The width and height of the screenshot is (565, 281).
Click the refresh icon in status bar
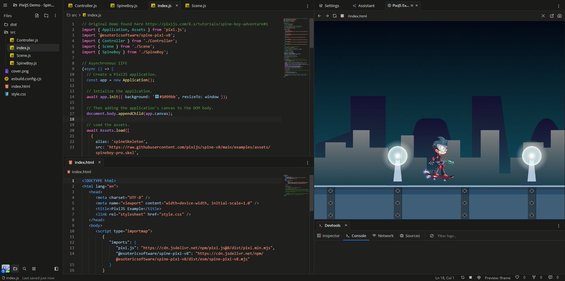click(463, 278)
